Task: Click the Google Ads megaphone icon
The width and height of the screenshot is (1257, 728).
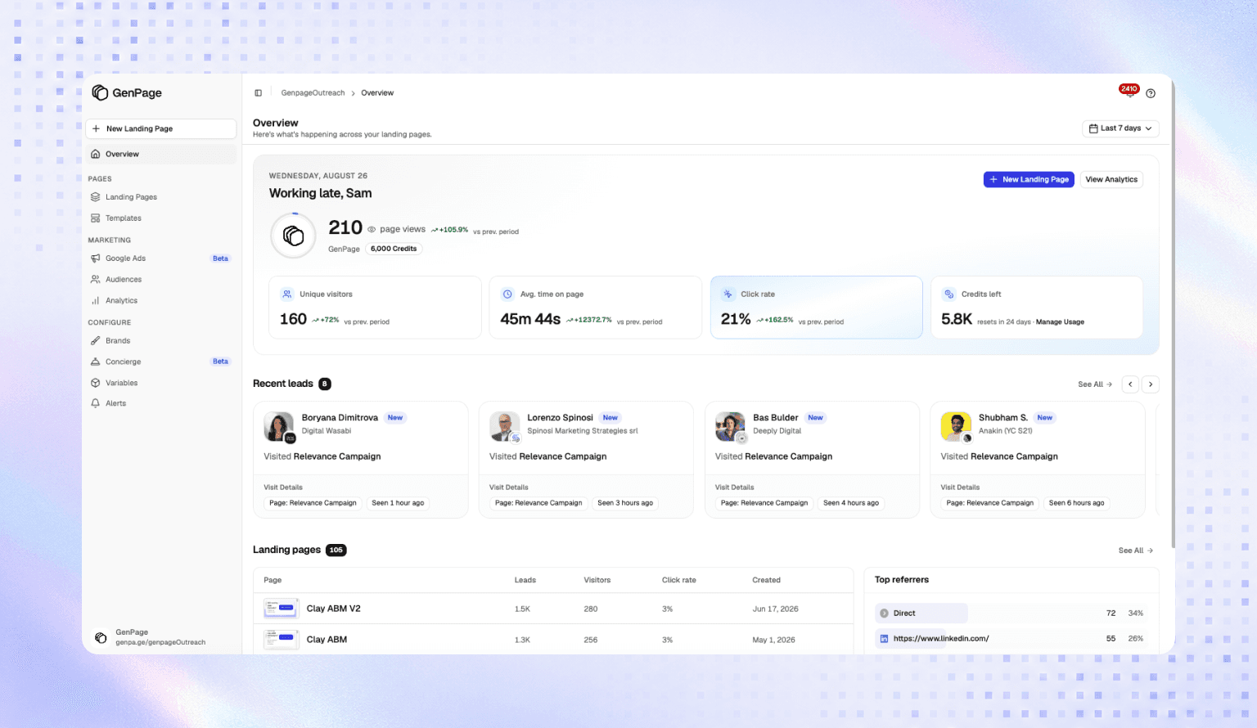Action: pyautogui.click(x=96, y=258)
